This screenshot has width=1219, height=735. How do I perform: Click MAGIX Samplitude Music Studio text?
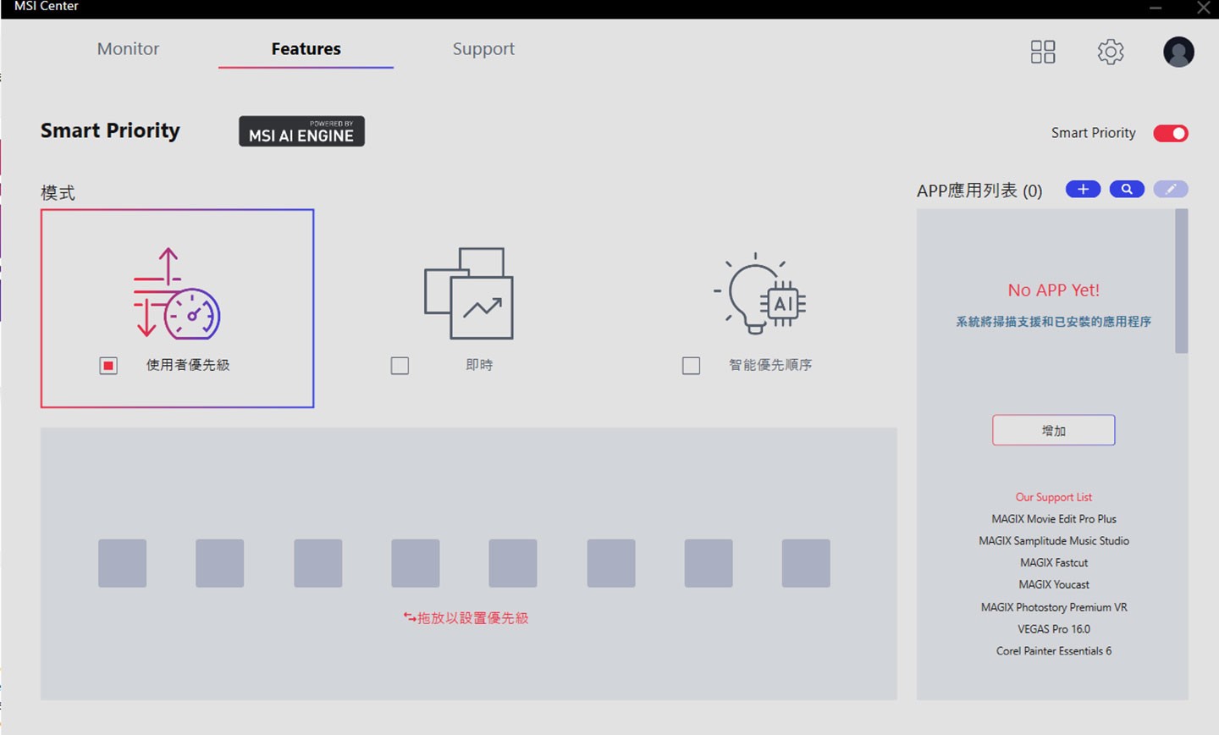coord(1054,541)
